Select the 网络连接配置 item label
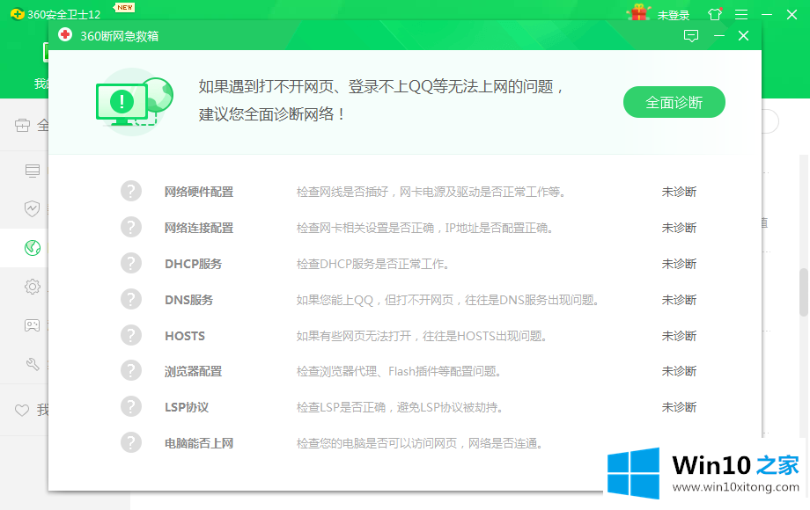Viewport: 810px width, 510px height. pyautogui.click(x=199, y=228)
